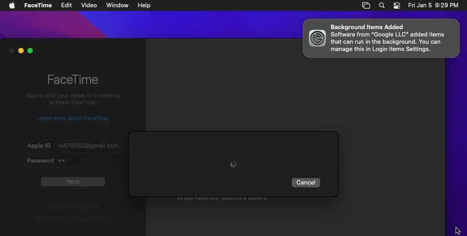
Task: Click the loading spinner in the dialog
Action: pos(233,164)
